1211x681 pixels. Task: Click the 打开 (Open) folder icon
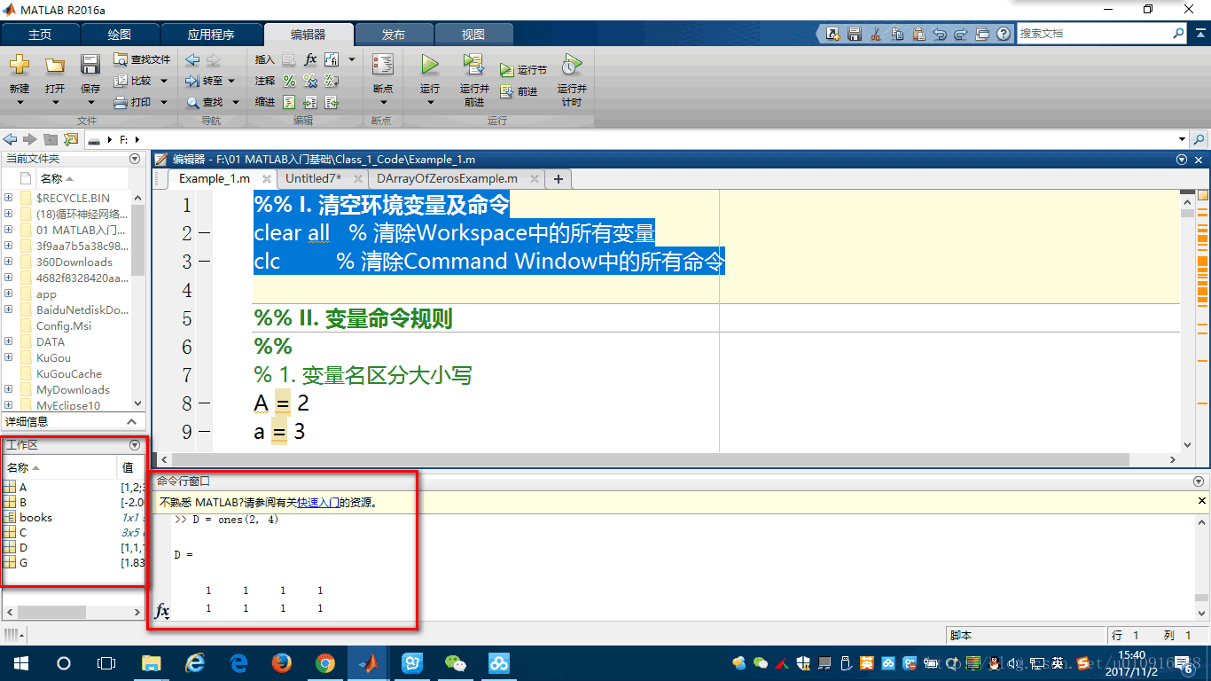click(x=55, y=65)
